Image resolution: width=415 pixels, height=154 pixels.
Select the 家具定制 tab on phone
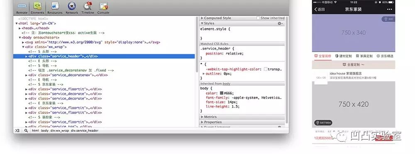[364, 56]
